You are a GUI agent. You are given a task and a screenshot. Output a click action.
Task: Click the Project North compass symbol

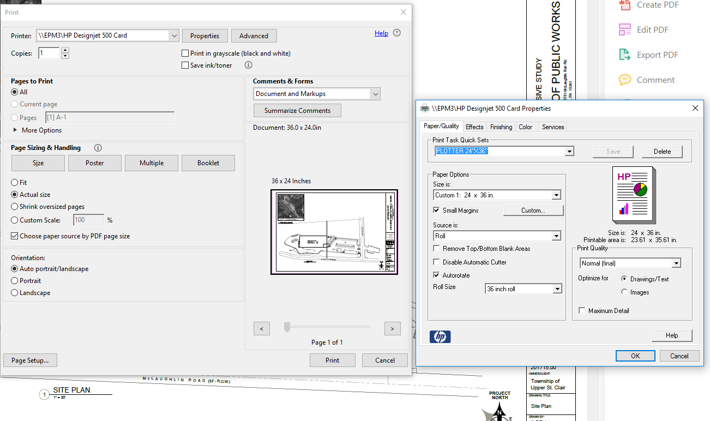(499, 412)
